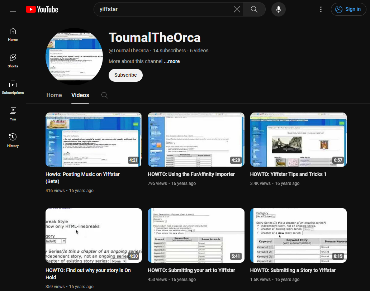370x291 pixels.
Task: Play the Yiffstar Tips and Tricks thumbnail
Action: point(298,140)
